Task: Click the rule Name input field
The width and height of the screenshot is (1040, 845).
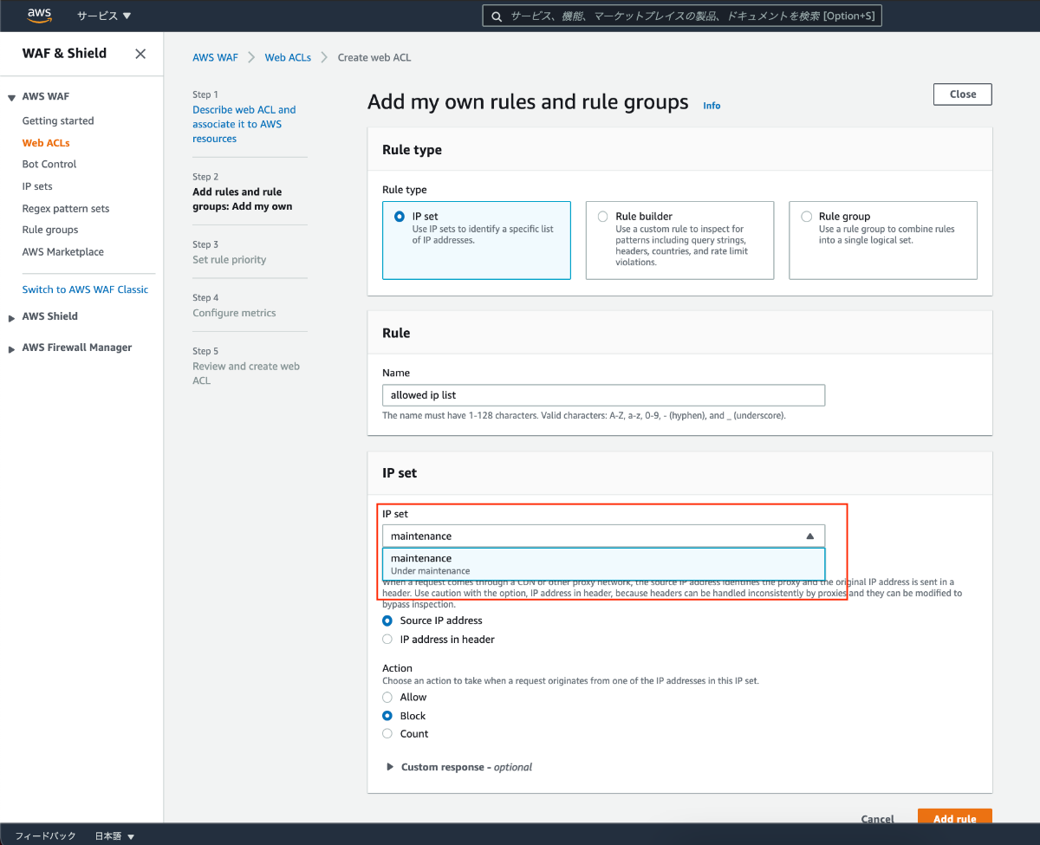Action: point(603,395)
